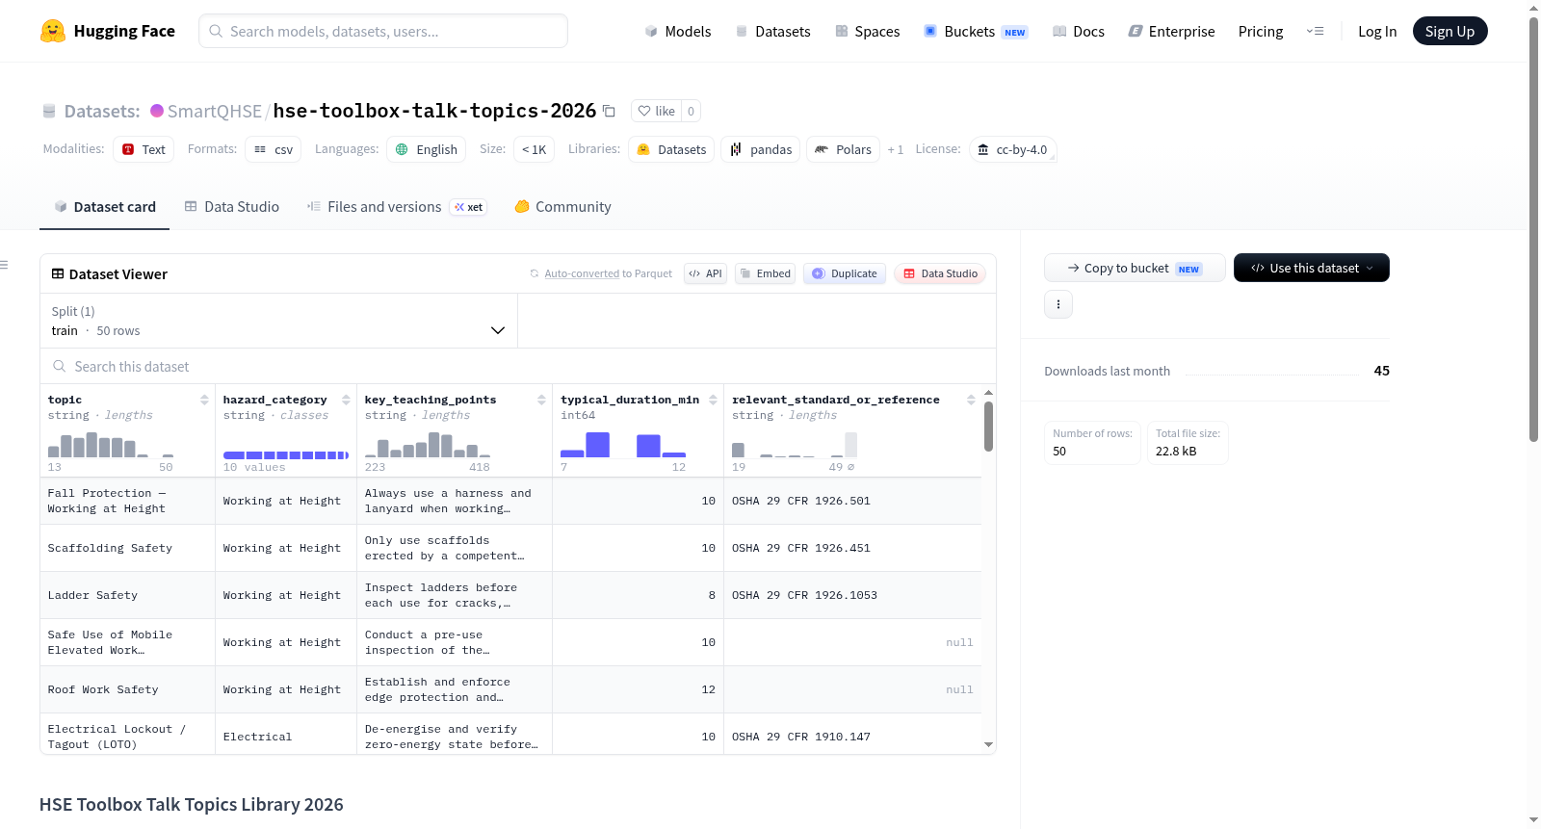Go to Buckets in top navigation

(x=976, y=31)
